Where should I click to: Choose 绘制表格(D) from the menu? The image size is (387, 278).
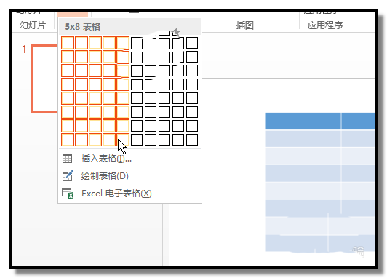point(105,176)
